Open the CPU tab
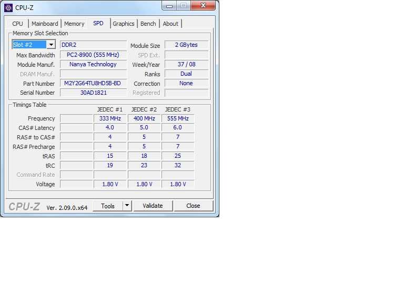Image resolution: width=404 pixels, height=303 pixels. pos(17,24)
